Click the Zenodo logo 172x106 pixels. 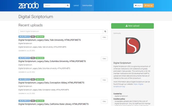pos(29,5)
